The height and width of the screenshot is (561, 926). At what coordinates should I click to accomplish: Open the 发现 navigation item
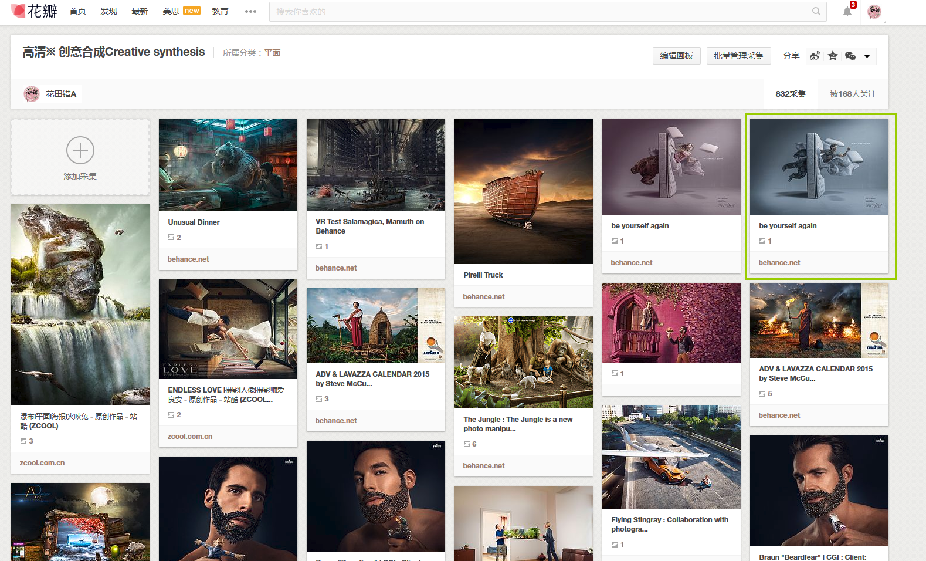pyautogui.click(x=108, y=11)
